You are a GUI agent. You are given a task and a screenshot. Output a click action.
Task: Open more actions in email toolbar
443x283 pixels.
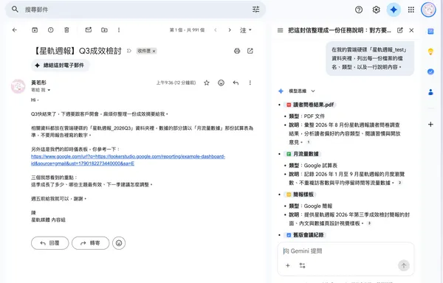119,30
